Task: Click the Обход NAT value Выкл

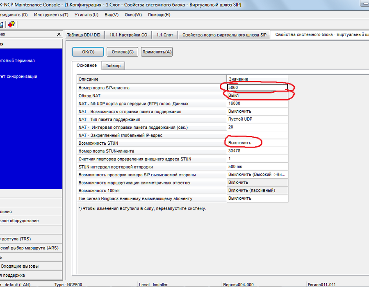Action: coord(257,96)
